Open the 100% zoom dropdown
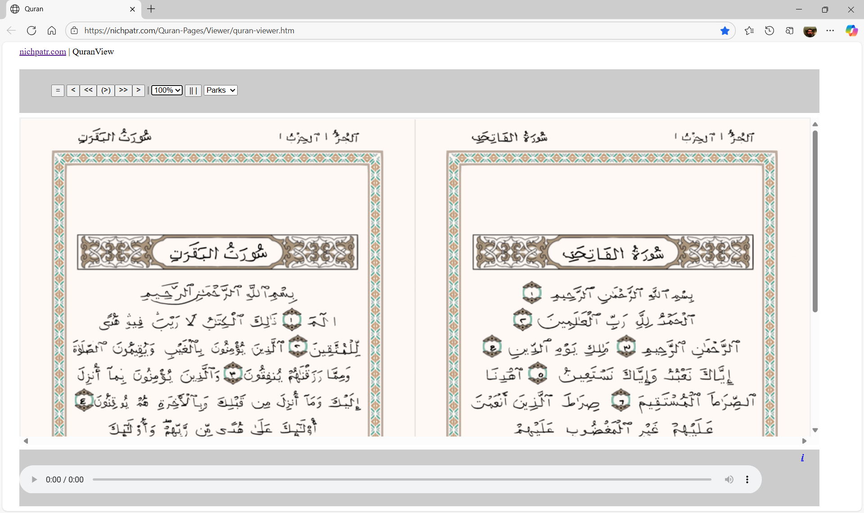Image resolution: width=864 pixels, height=513 pixels. (x=167, y=90)
